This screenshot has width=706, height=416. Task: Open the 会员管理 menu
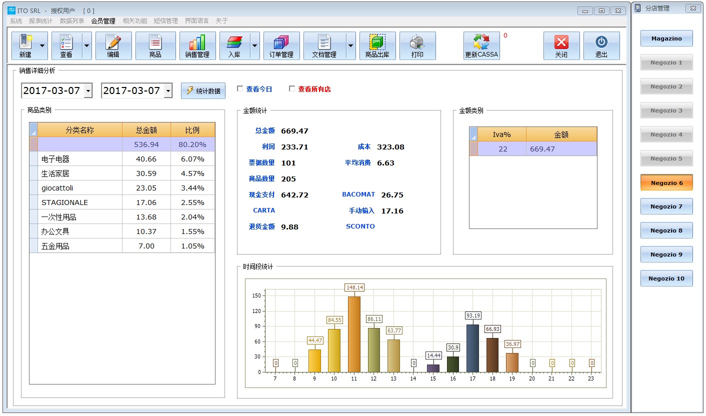pos(103,21)
